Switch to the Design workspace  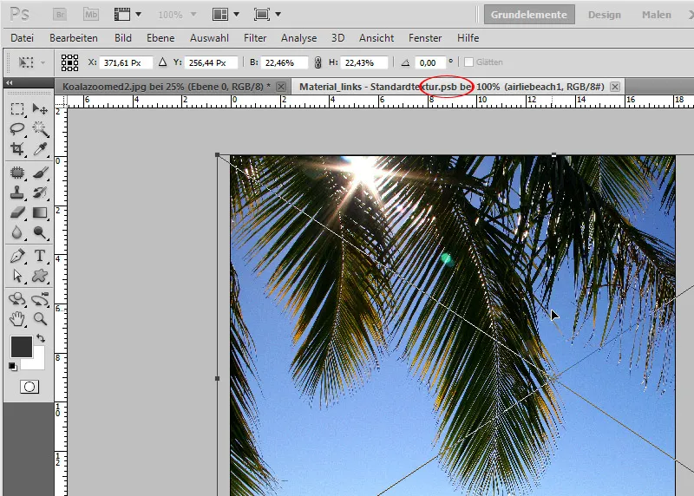(x=604, y=15)
